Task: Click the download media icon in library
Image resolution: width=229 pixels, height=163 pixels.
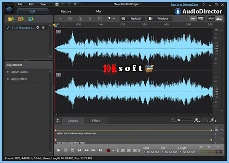Action: coord(21,19)
